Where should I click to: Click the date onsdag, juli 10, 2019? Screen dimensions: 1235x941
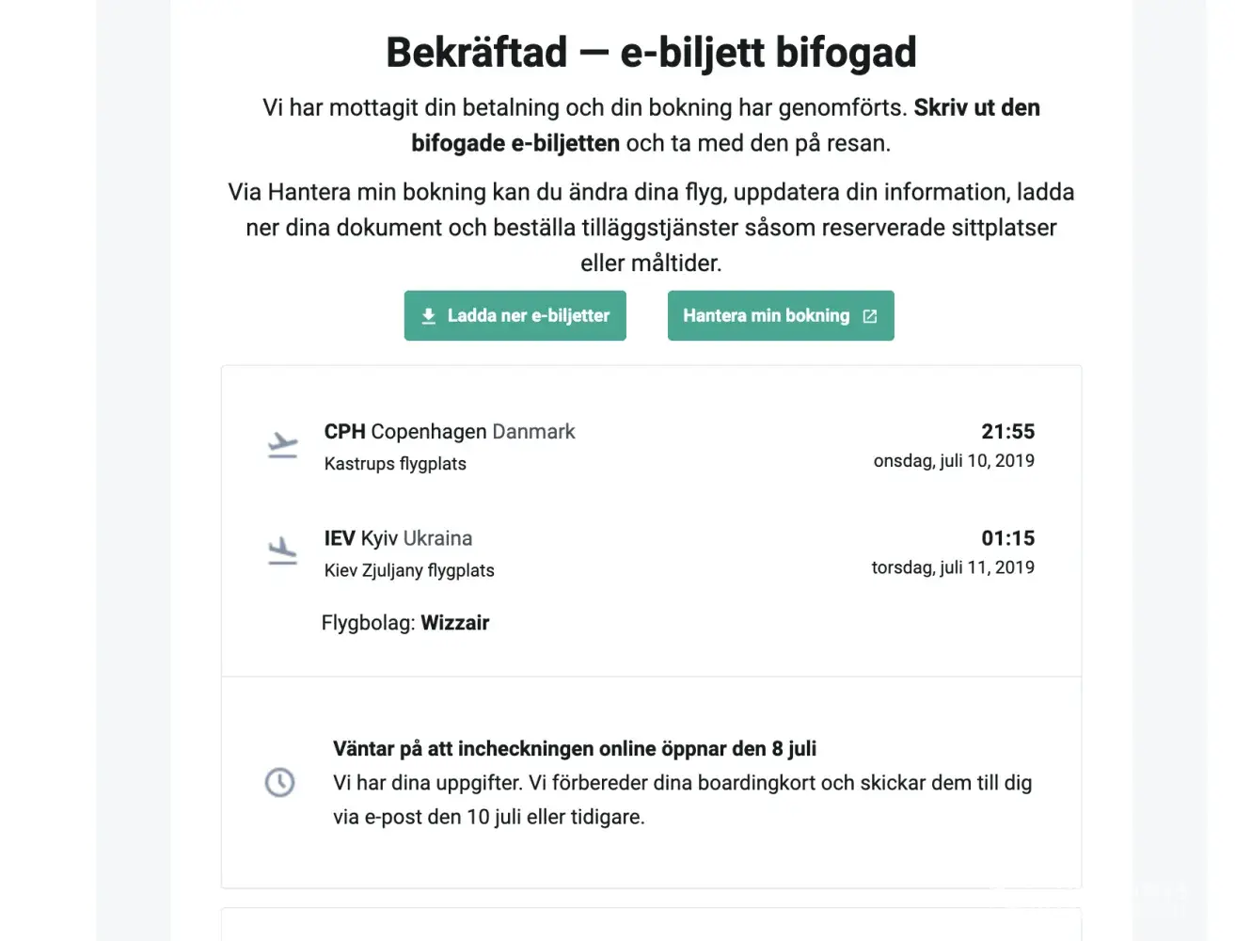(954, 461)
